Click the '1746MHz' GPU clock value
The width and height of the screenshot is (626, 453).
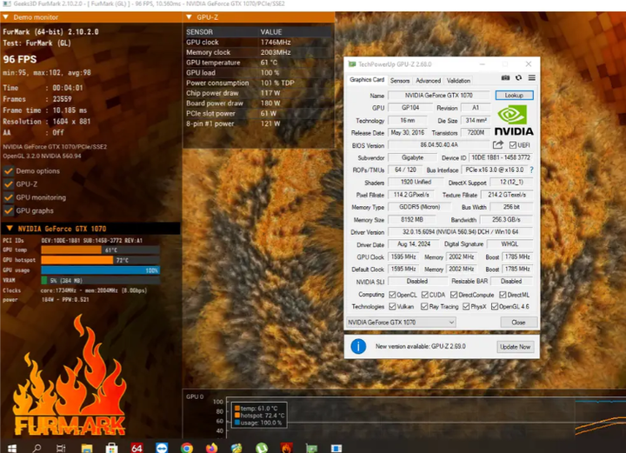(276, 43)
